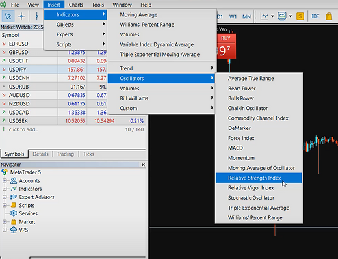This screenshot has height=259, width=338.
Task: Expand the Accounts node in Navigator
Action: 5,180
